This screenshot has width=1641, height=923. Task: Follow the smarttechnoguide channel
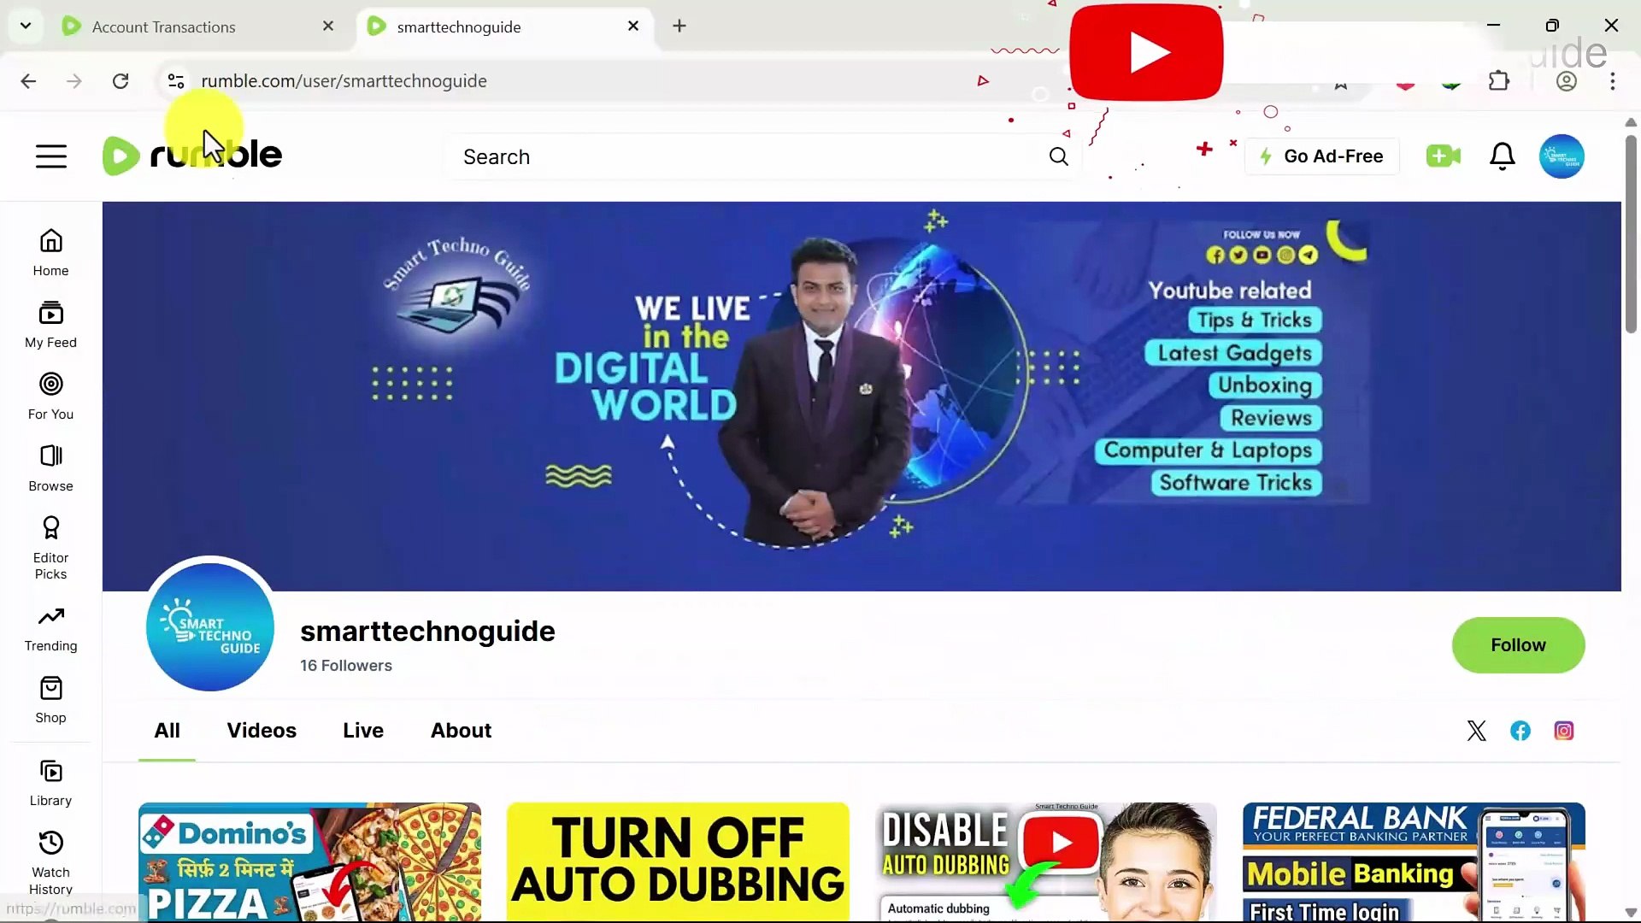1519,645
